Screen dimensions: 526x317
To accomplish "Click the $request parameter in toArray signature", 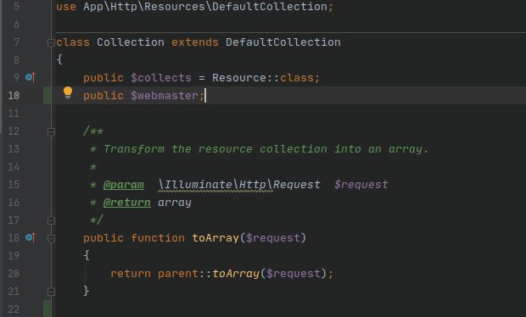I will 272,238.
